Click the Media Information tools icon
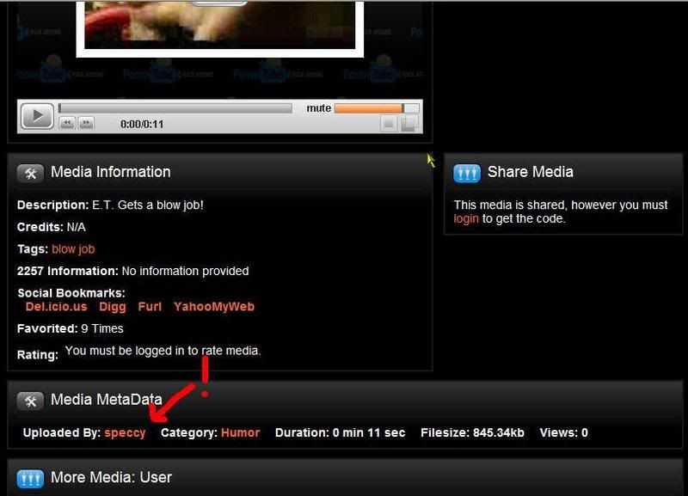 point(30,173)
